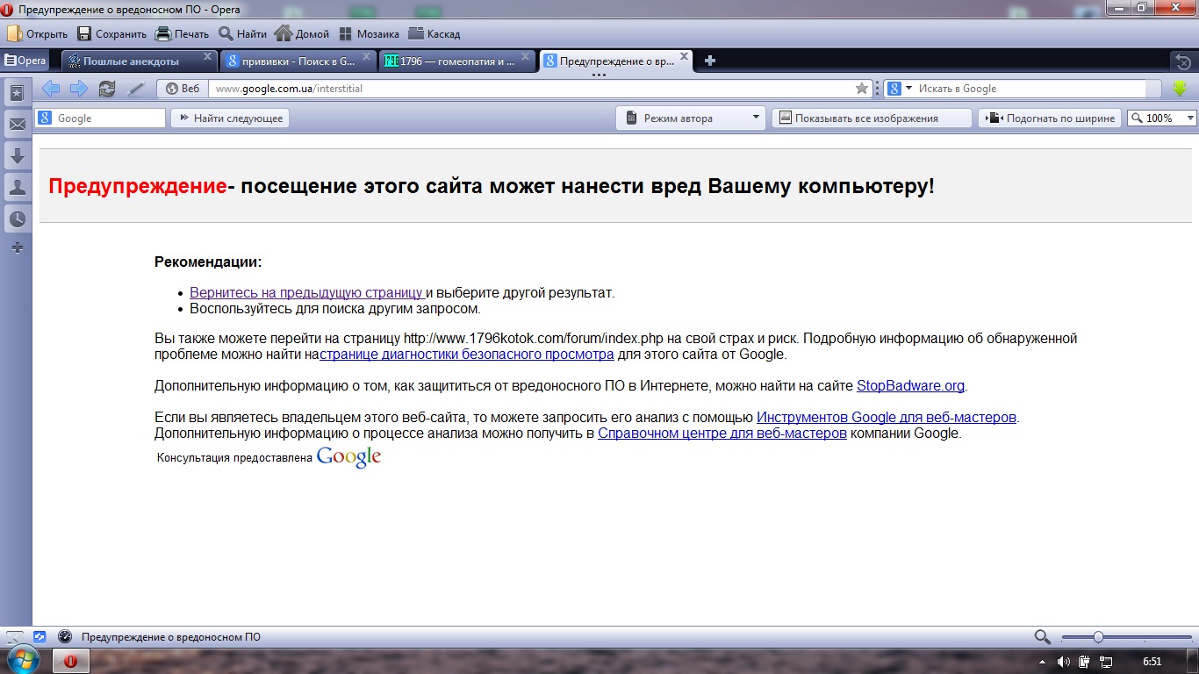Open a new tab with plus button
1199x674 pixels.
710,61
